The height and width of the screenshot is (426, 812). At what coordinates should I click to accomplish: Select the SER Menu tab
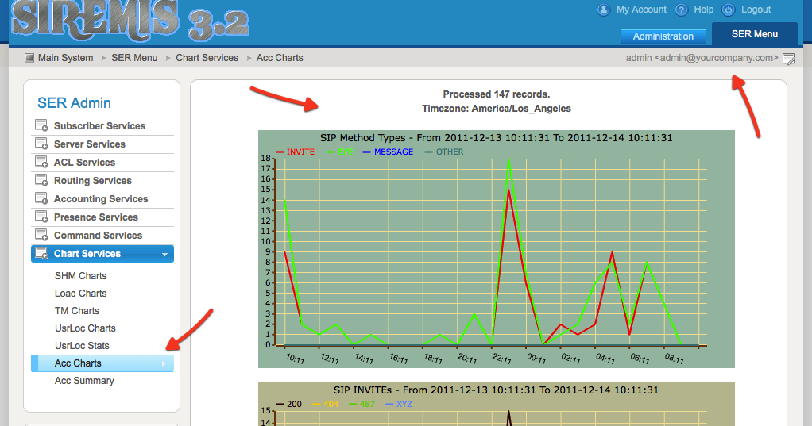point(754,34)
